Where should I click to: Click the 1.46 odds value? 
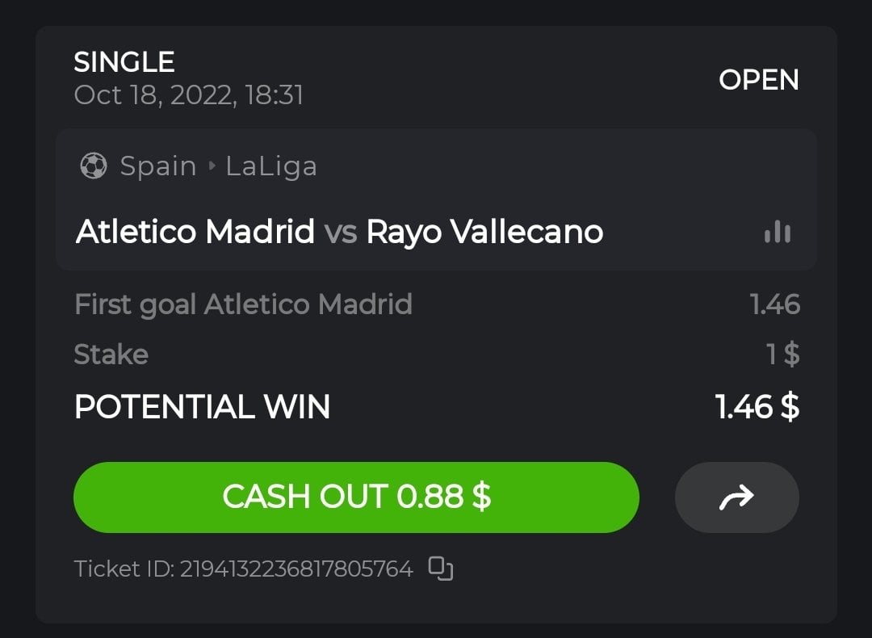pyautogui.click(x=774, y=304)
